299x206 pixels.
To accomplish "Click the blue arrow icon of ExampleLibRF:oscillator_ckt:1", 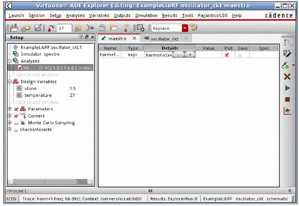I will pyautogui.click(x=15, y=47).
